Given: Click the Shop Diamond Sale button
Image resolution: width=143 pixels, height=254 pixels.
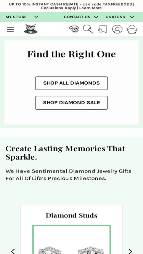Looking at the screenshot, I should click(72, 103).
